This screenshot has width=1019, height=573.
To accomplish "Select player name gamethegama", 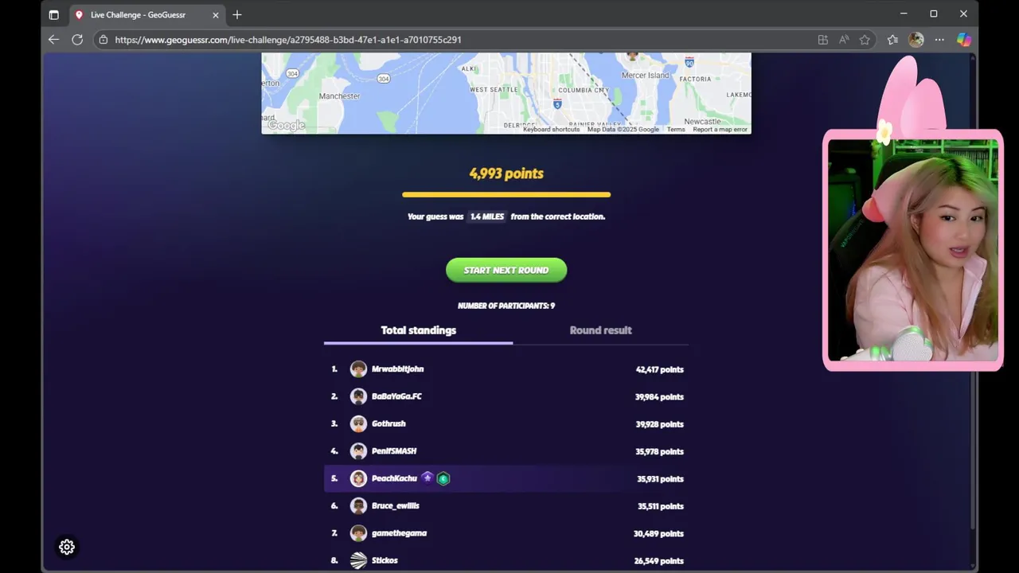I will pos(399,533).
